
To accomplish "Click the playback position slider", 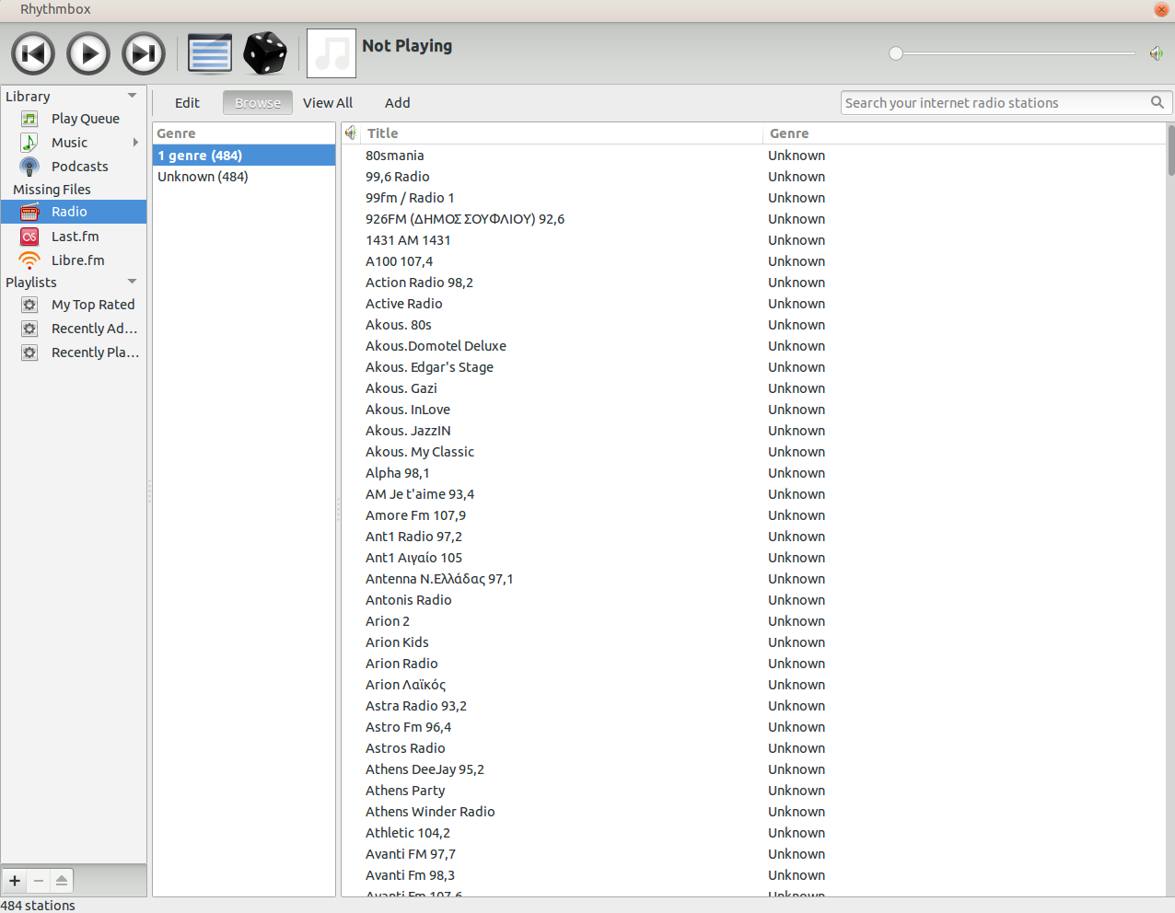I will [x=1013, y=53].
